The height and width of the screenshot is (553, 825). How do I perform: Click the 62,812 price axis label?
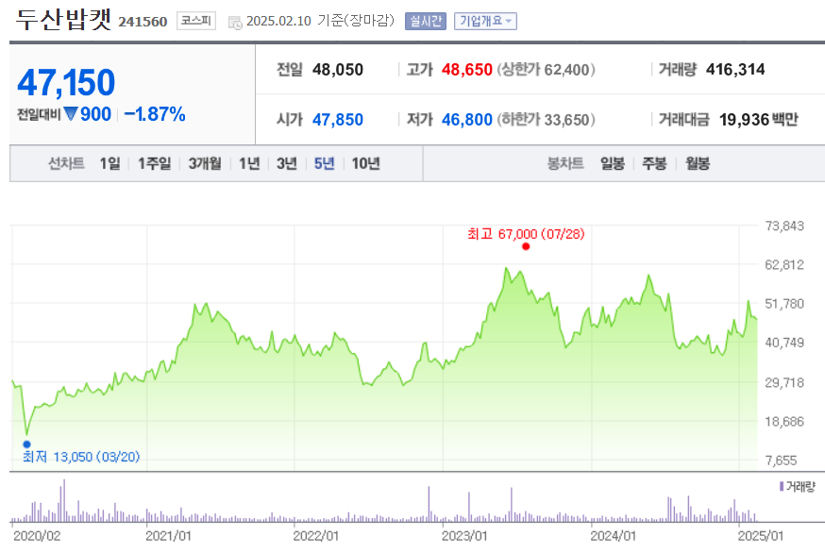coord(784,264)
